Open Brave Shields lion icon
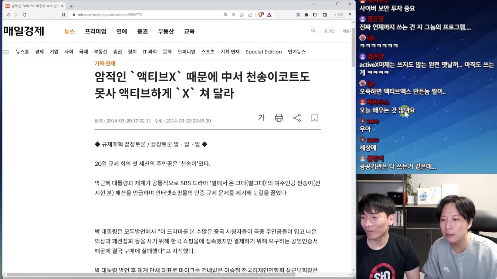The width and height of the screenshot is (497, 279). coord(261,15)
